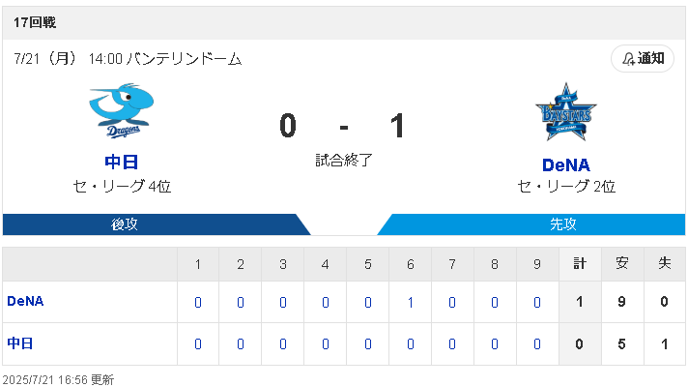
Task: Open 中日 link in scoreboard row
Action: point(20,343)
